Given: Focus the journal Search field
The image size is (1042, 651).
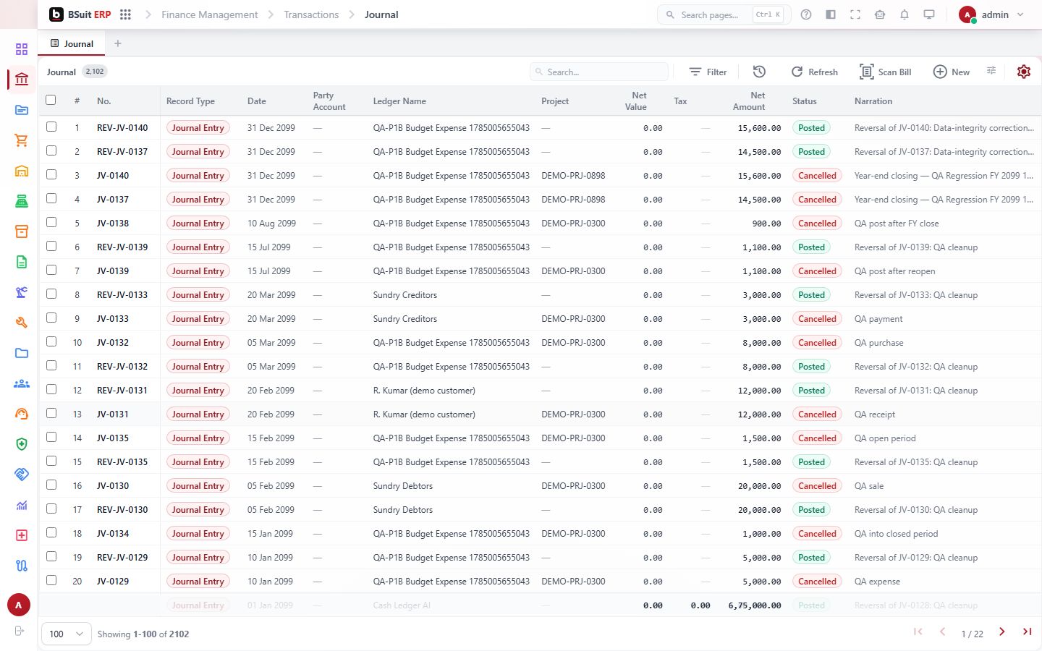Looking at the screenshot, I should click(x=599, y=72).
